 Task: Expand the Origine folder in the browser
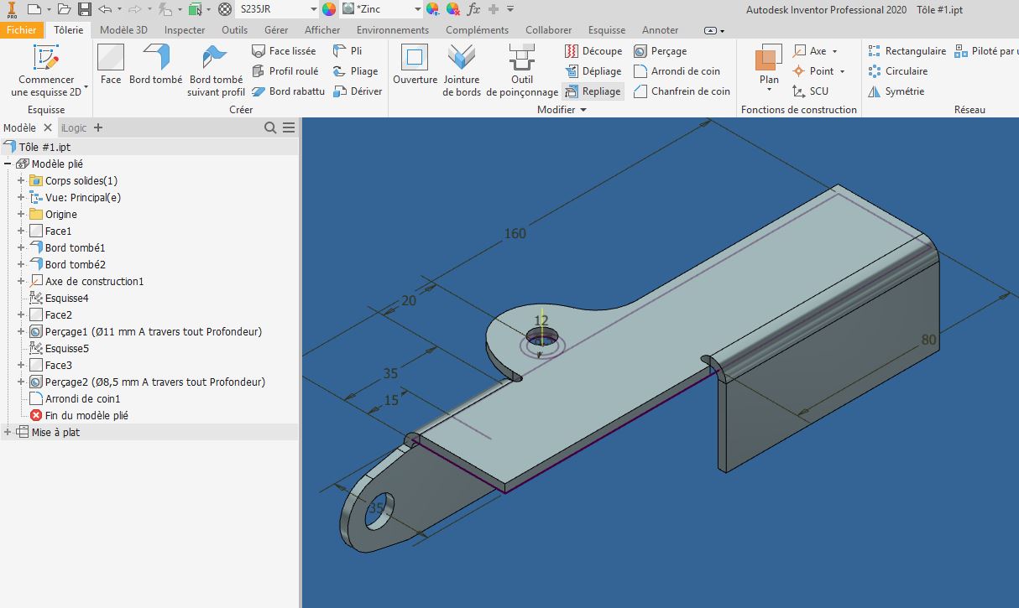19,214
